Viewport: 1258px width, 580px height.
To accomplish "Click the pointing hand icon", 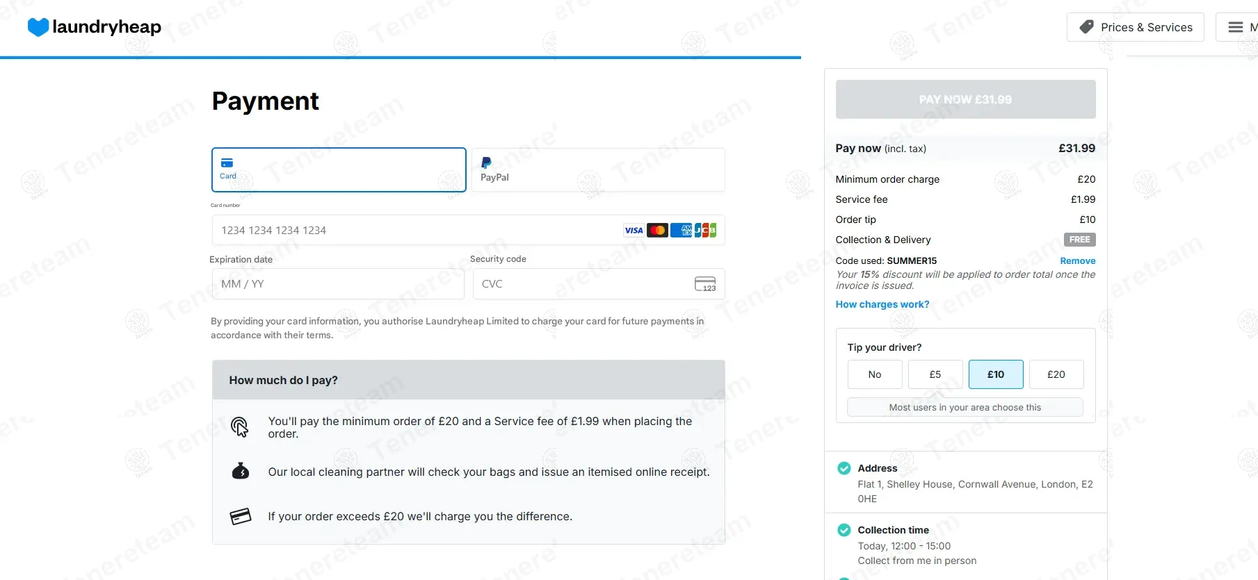I will point(240,426).
